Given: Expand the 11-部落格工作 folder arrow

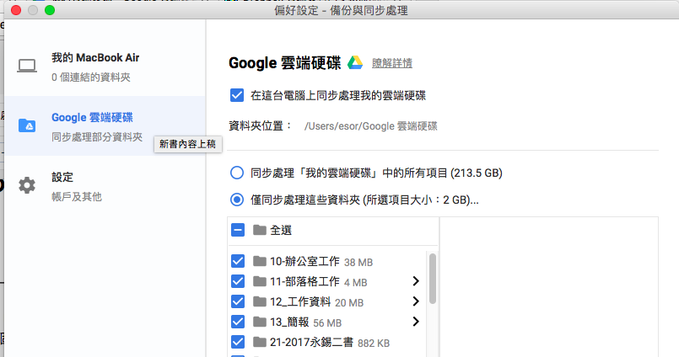Looking at the screenshot, I should [416, 281].
